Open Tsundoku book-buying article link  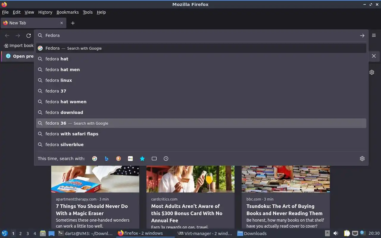click(284, 210)
